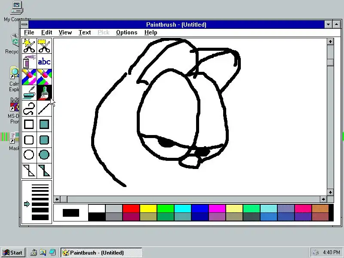
Task: Click the vertical scrollbar up arrow
Action: [330, 41]
